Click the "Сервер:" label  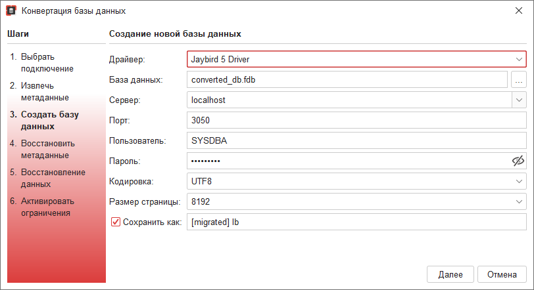[x=125, y=100]
